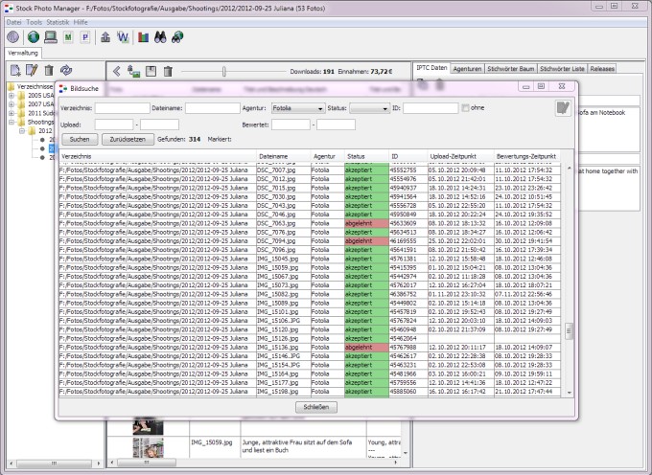
Task: Click the ID search field
Action: pyautogui.click(x=431, y=108)
